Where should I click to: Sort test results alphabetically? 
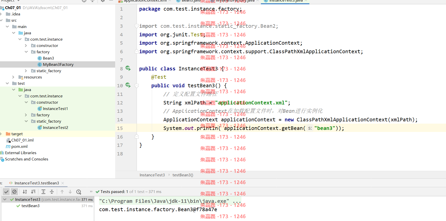[25, 192]
